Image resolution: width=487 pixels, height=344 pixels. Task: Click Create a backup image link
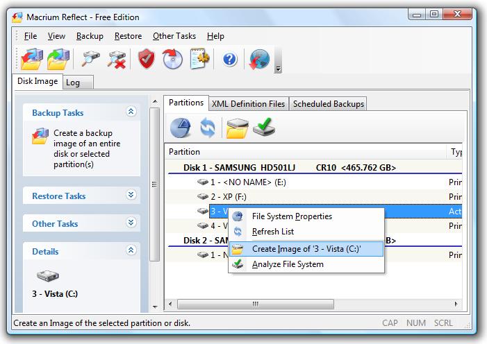point(87,148)
